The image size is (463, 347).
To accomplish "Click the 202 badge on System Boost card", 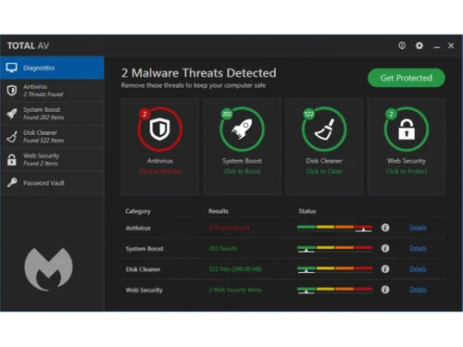I will click(227, 114).
